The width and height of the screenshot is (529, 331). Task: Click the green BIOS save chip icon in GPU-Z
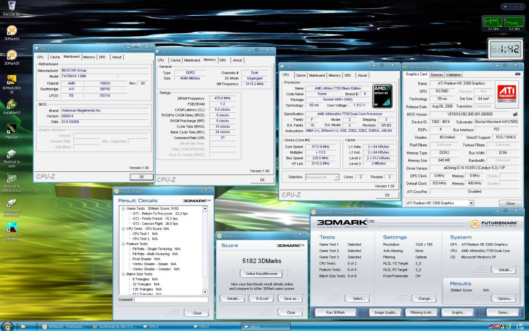pos(515,114)
